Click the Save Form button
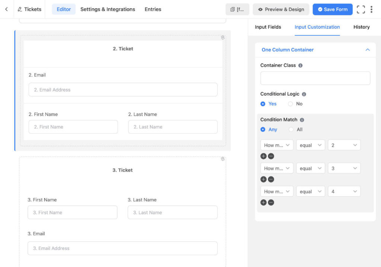381x267 pixels. pyautogui.click(x=332, y=9)
